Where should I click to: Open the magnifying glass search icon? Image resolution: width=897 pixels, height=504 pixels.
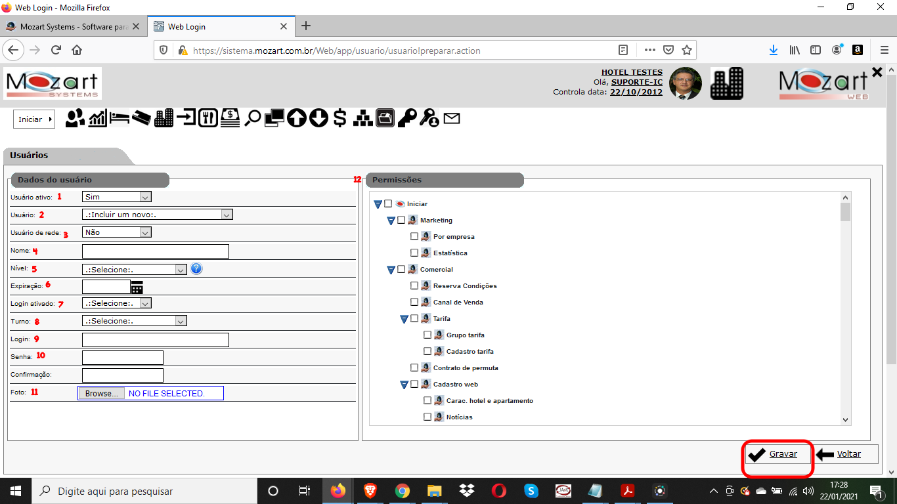pyautogui.click(x=252, y=119)
